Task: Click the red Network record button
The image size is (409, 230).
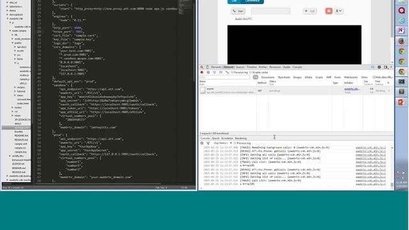Action: 202,72
